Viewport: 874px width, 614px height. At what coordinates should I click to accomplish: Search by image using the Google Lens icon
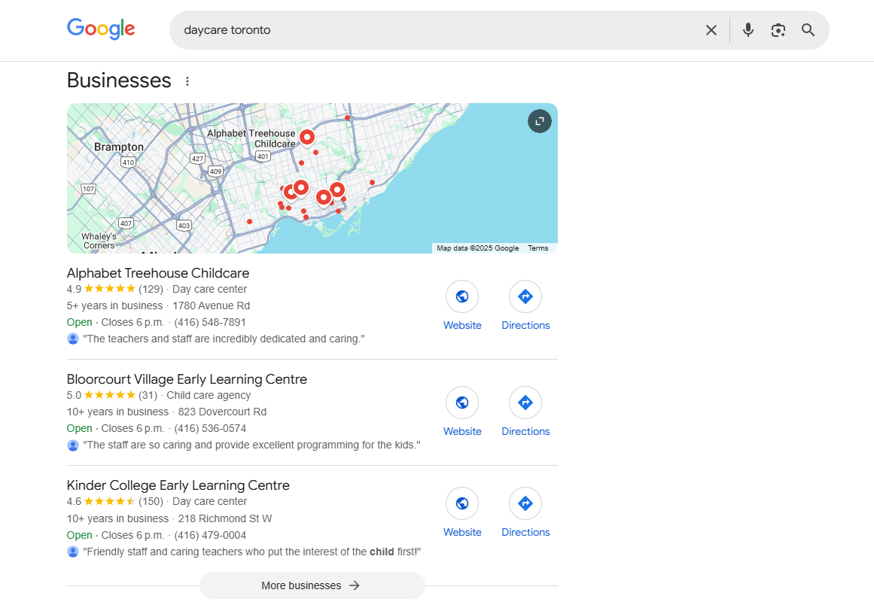(778, 30)
